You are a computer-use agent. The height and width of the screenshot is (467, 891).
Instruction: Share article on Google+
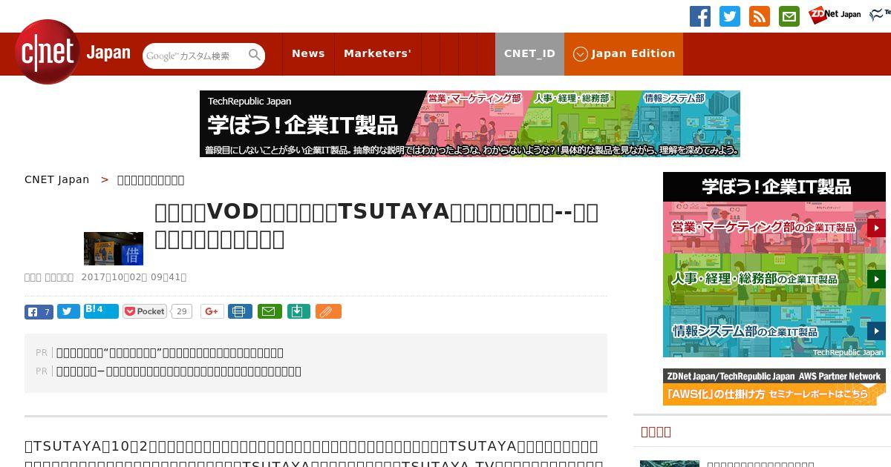point(212,311)
